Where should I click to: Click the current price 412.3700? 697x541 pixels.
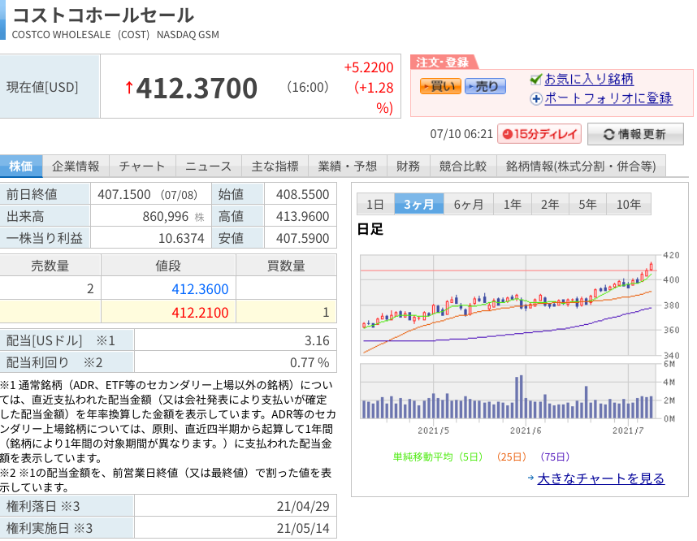197,88
